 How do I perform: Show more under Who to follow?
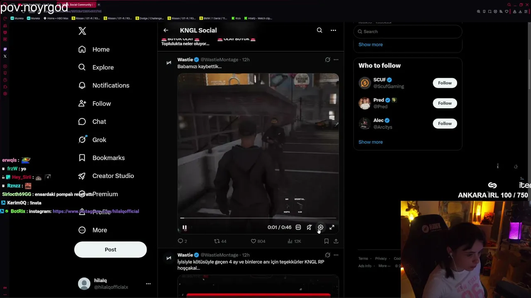[x=370, y=142]
